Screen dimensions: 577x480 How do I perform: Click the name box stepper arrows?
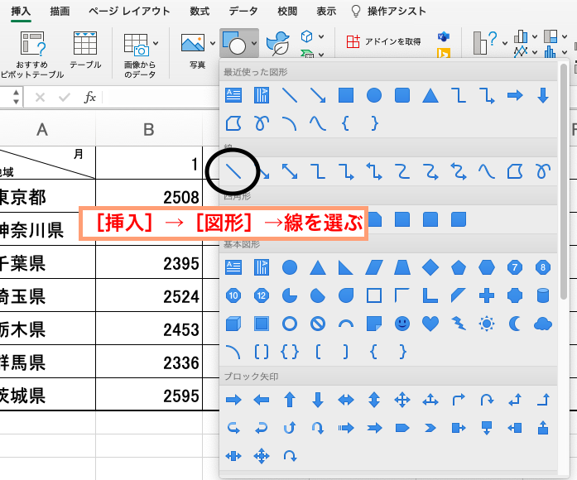pos(16,97)
